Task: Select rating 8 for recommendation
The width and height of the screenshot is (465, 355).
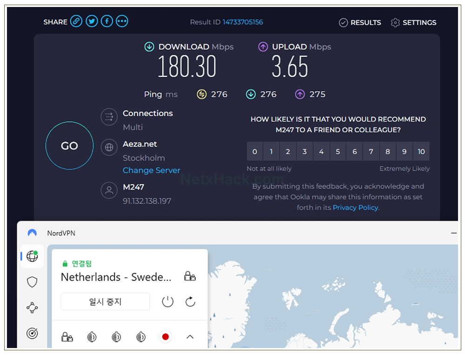Action: pyautogui.click(x=388, y=151)
